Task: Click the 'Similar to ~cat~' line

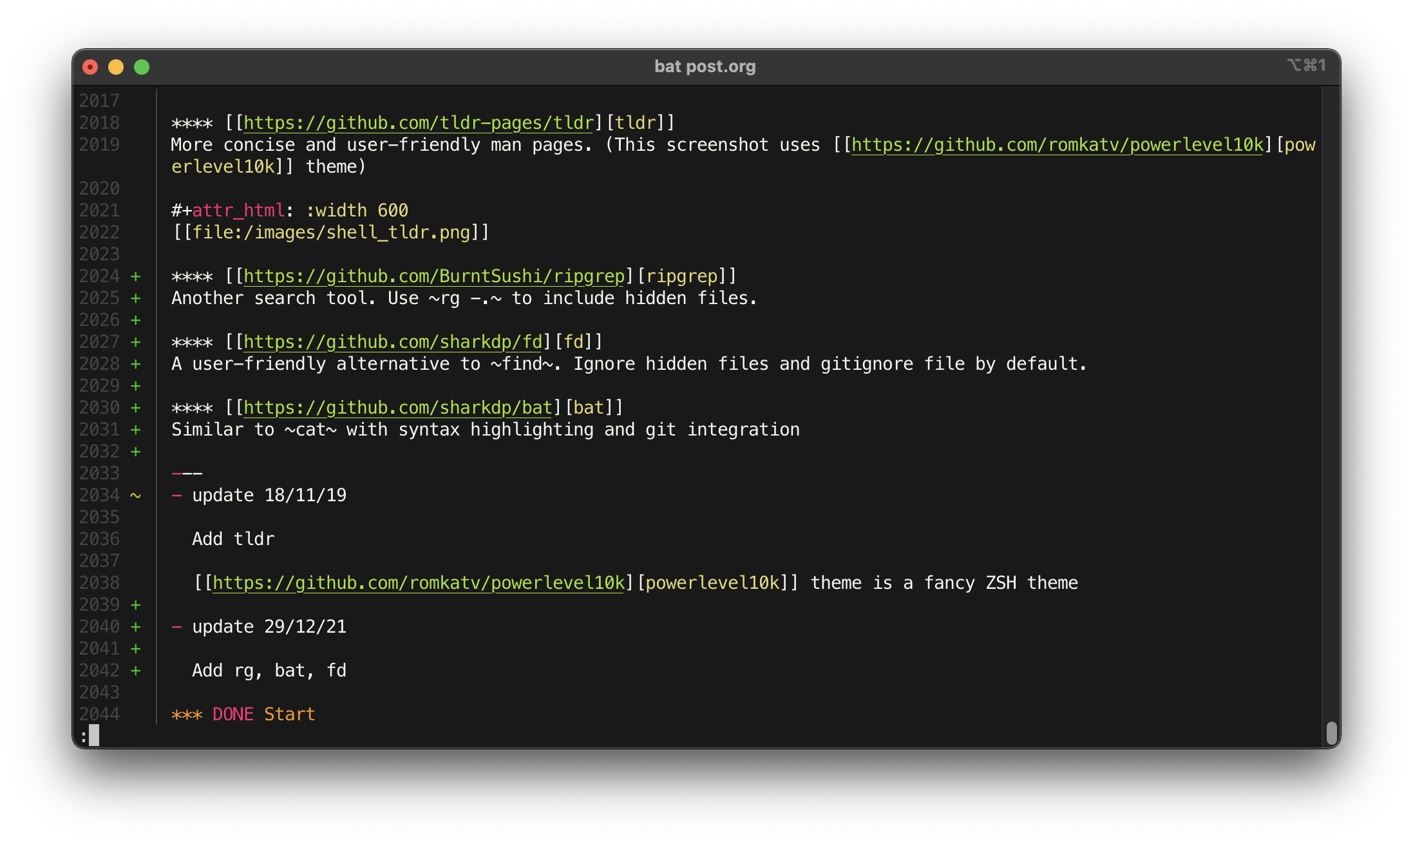Action: [486, 429]
